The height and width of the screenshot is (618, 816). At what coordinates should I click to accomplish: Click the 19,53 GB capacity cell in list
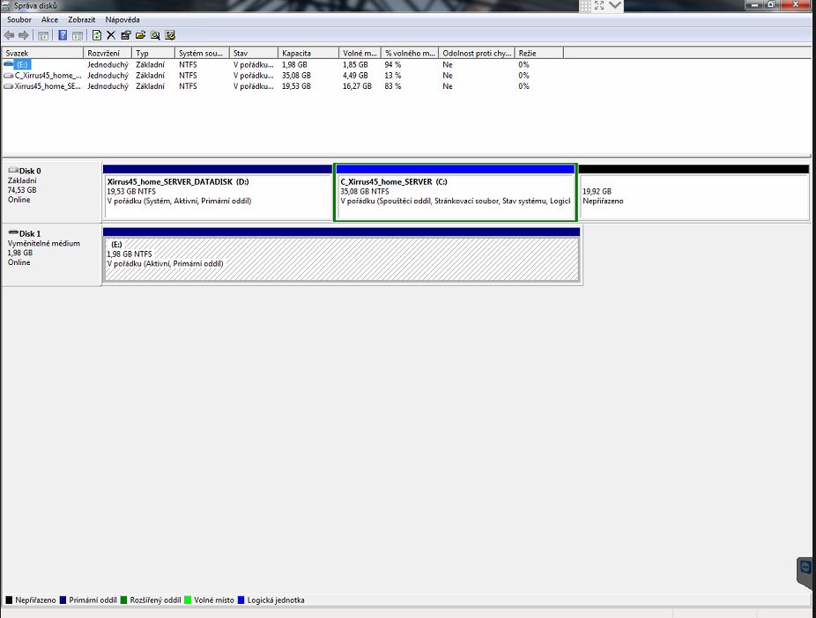(296, 86)
